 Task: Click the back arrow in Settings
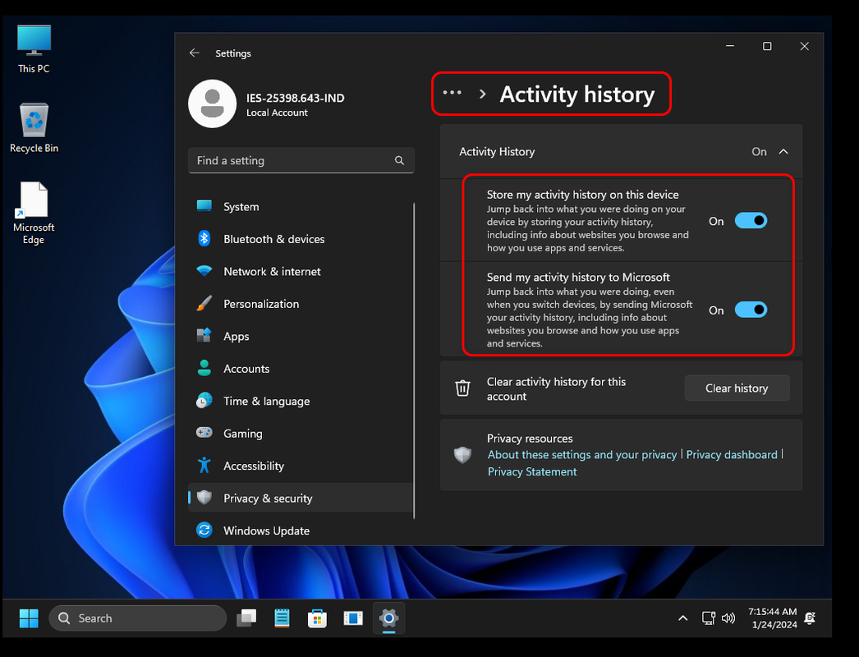tap(195, 53)
